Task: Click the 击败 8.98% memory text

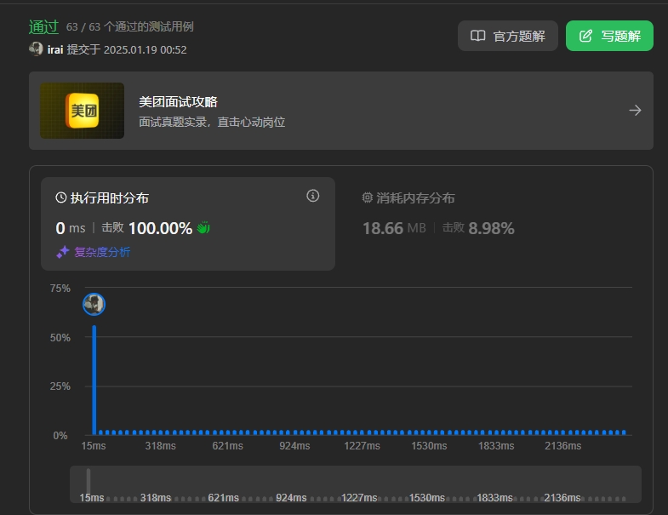Action: pos(478,228)
